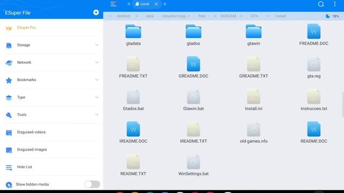Open ESuper Pro upgrade entry
This screenshot has height=193, width=344.
(x=52, y=28)
